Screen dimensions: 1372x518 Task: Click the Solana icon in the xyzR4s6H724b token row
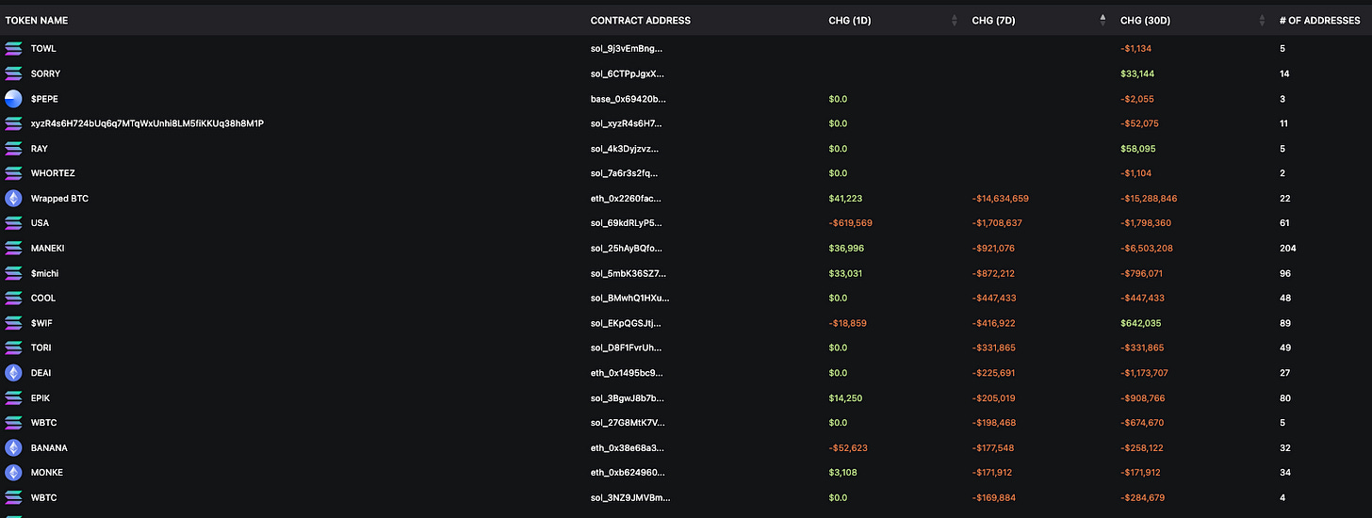coord(13,123)
